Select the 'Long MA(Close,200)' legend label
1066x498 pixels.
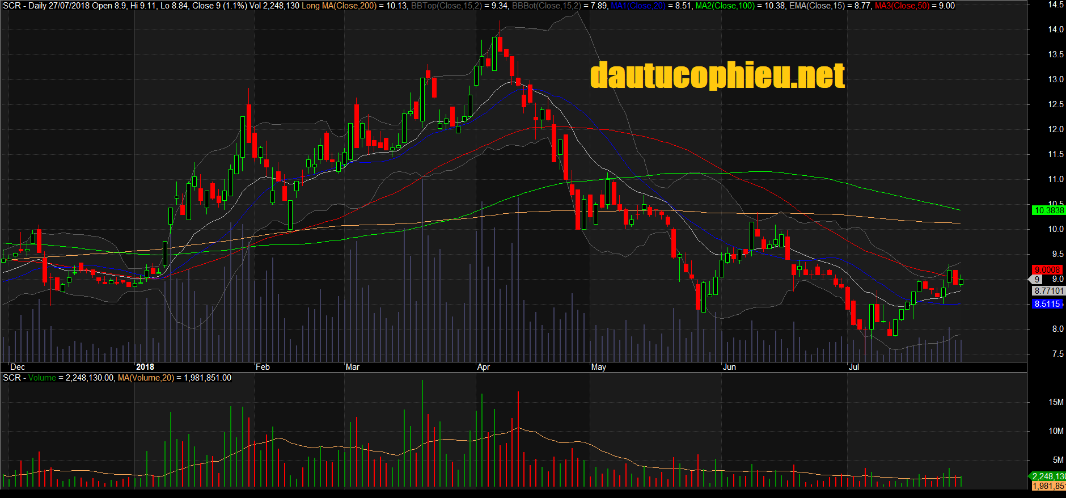pos(339,6)
